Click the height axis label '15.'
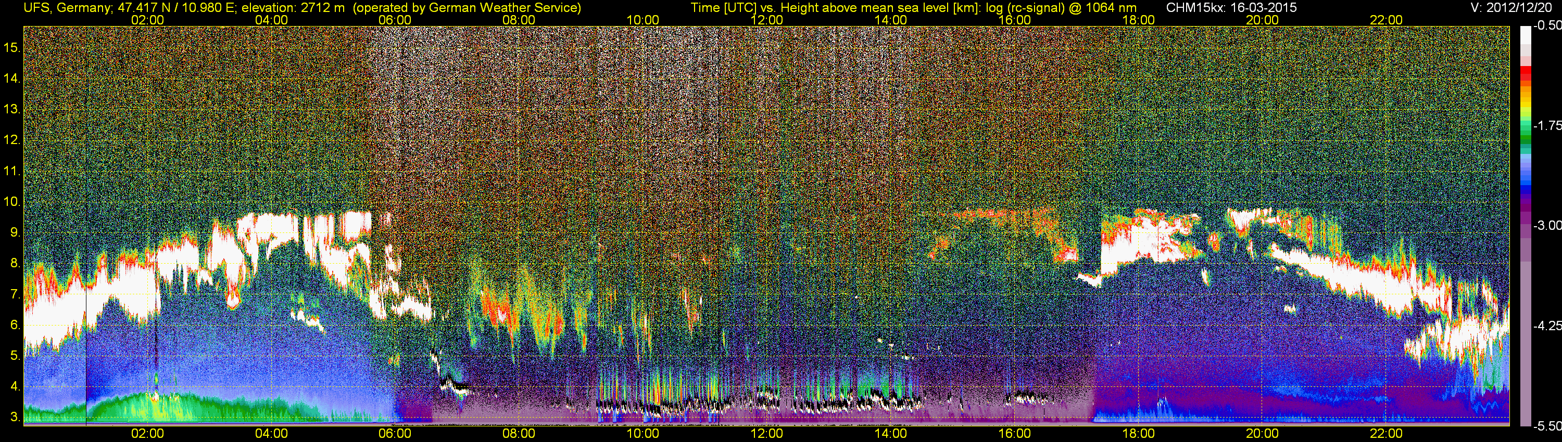Screen dimensions: 1562x442 [12, 48]
